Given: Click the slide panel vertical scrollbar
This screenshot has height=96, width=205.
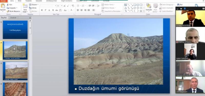Looking at the screenshot, I should click(x=30, y=28).
